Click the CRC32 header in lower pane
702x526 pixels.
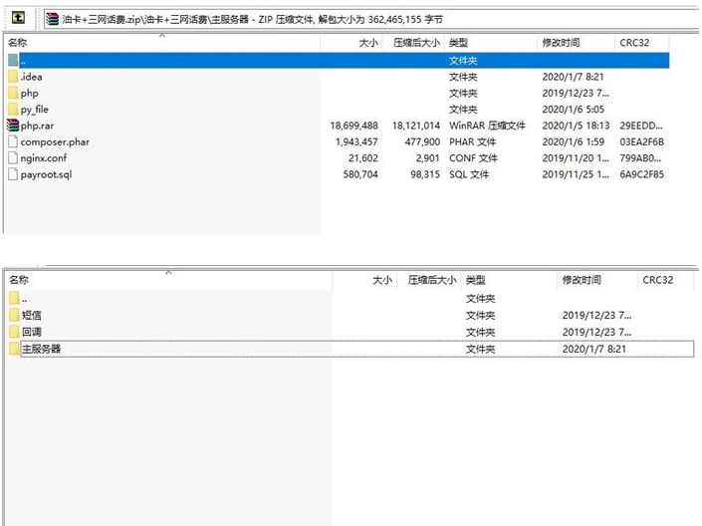pos(658,281)
